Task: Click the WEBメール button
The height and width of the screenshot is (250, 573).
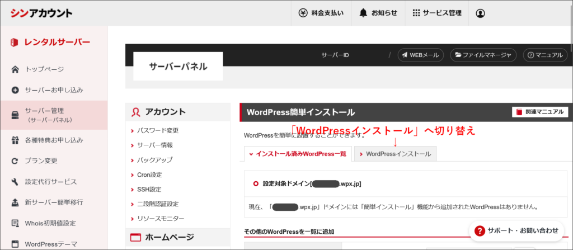Action: (421, 55)
